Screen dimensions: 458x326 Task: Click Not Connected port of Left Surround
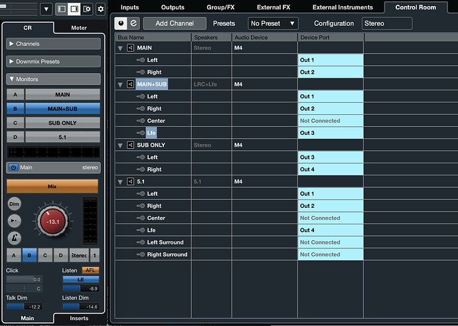pos(331,242)
